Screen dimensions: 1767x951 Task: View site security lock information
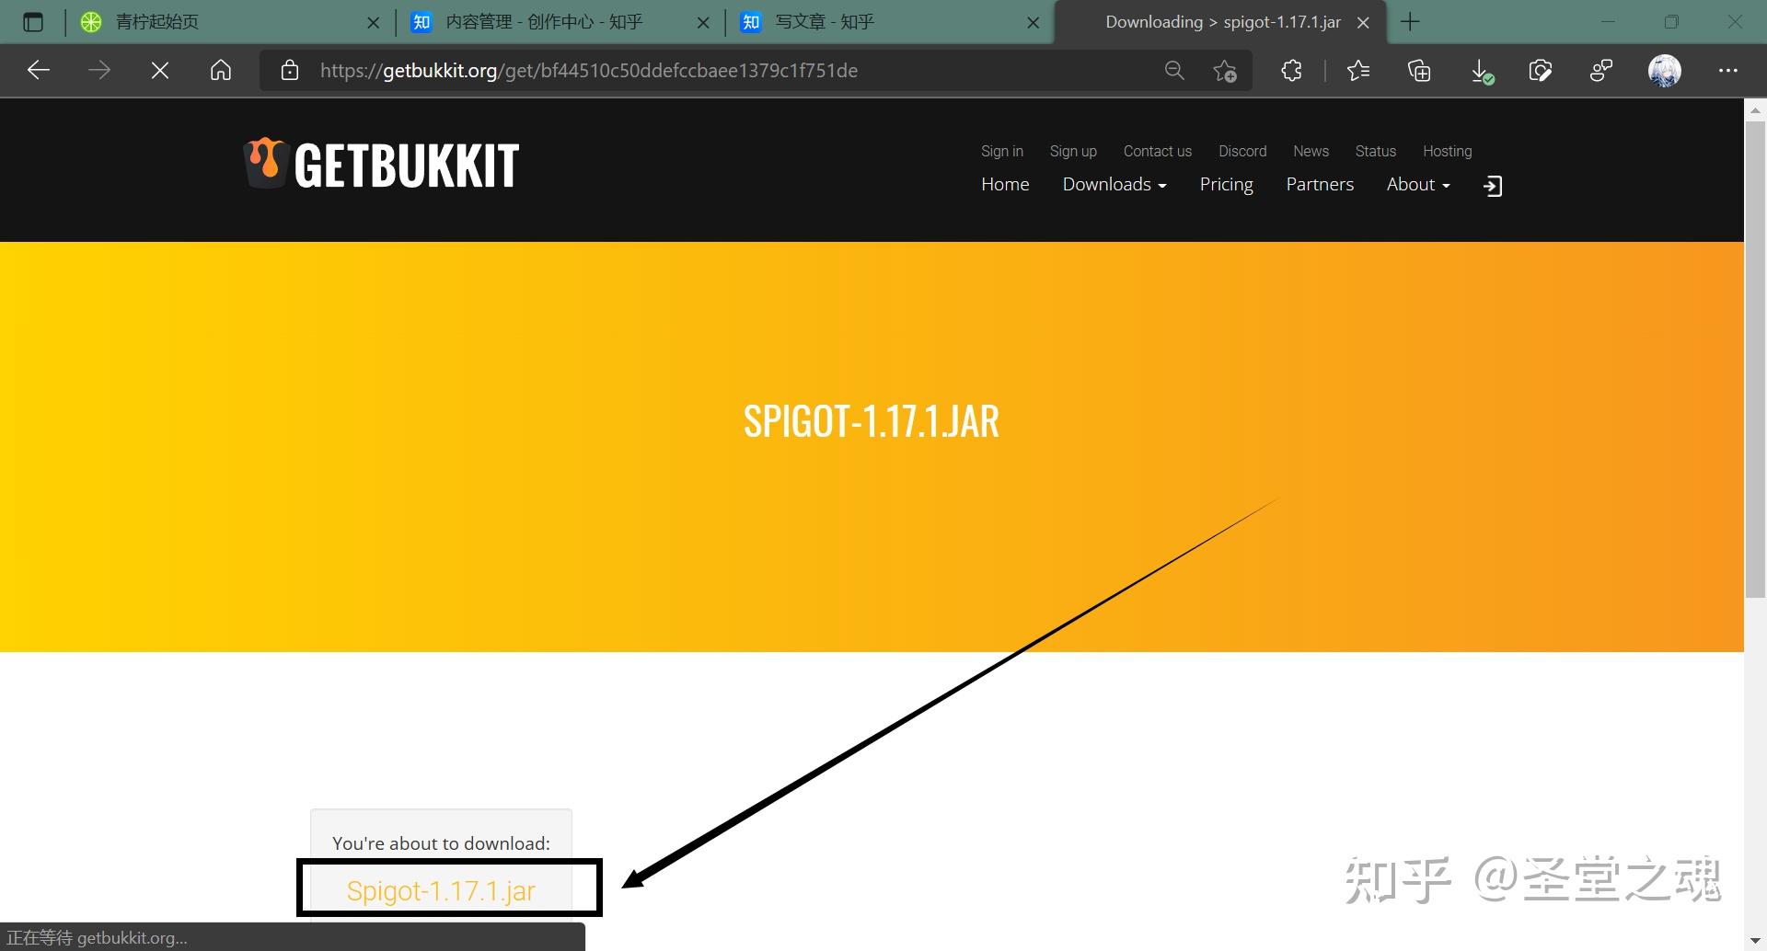click(290, 70)
